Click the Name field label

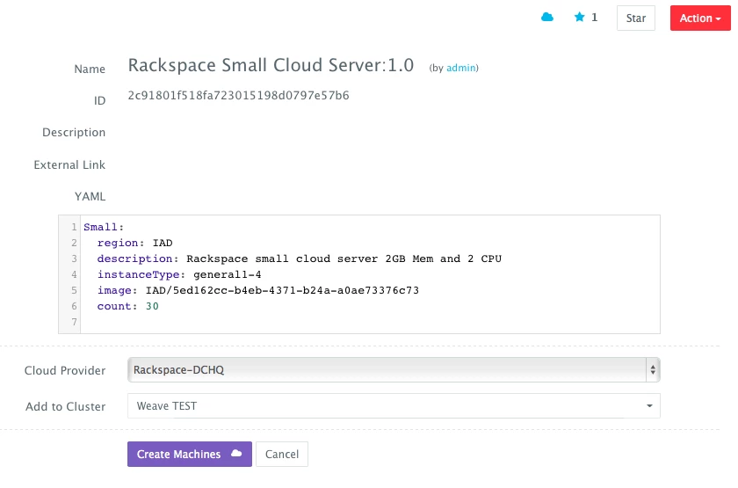pos(90,69)
